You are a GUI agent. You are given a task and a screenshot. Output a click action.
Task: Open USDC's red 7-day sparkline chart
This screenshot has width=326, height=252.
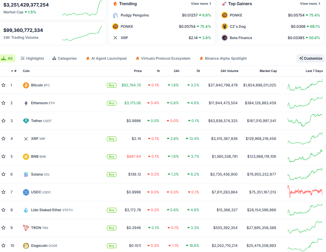coord(305,192)
